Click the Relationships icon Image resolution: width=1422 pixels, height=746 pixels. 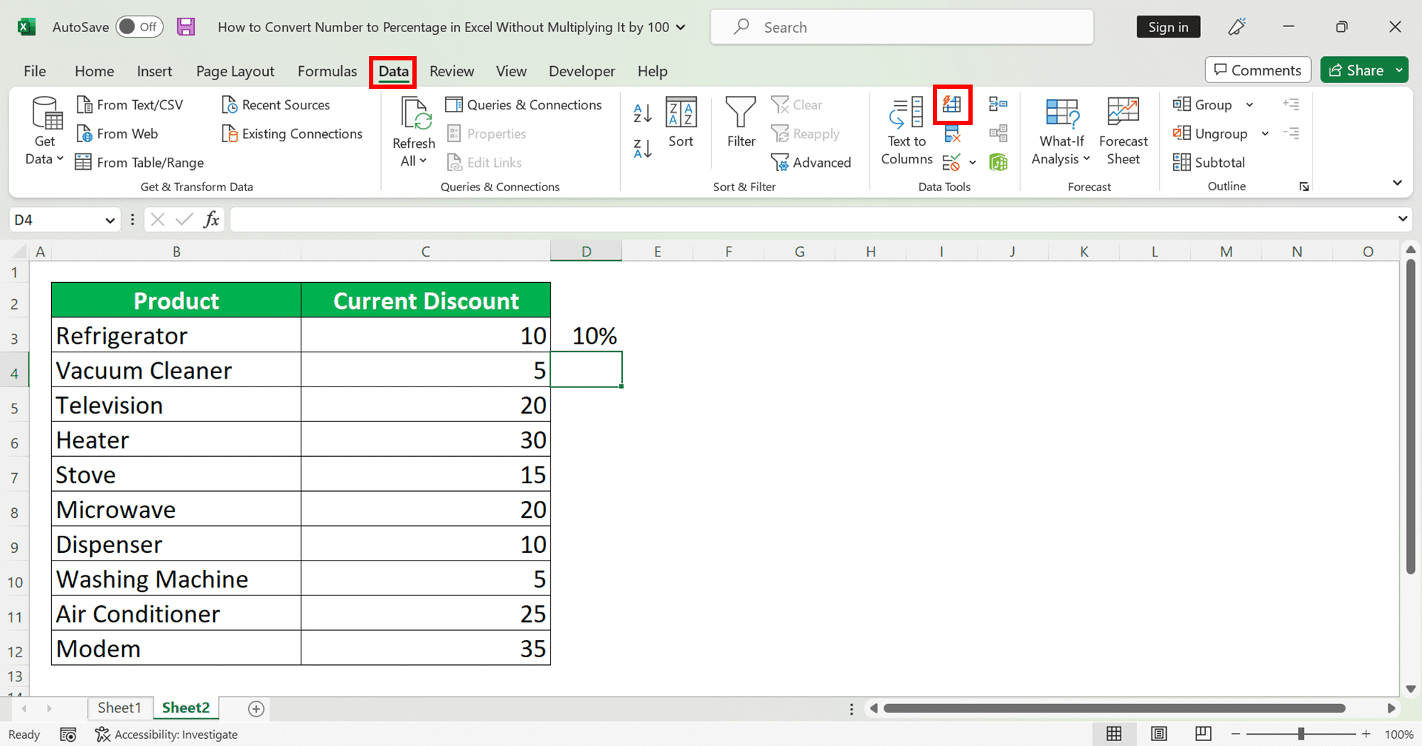click(x=998, y=134)
